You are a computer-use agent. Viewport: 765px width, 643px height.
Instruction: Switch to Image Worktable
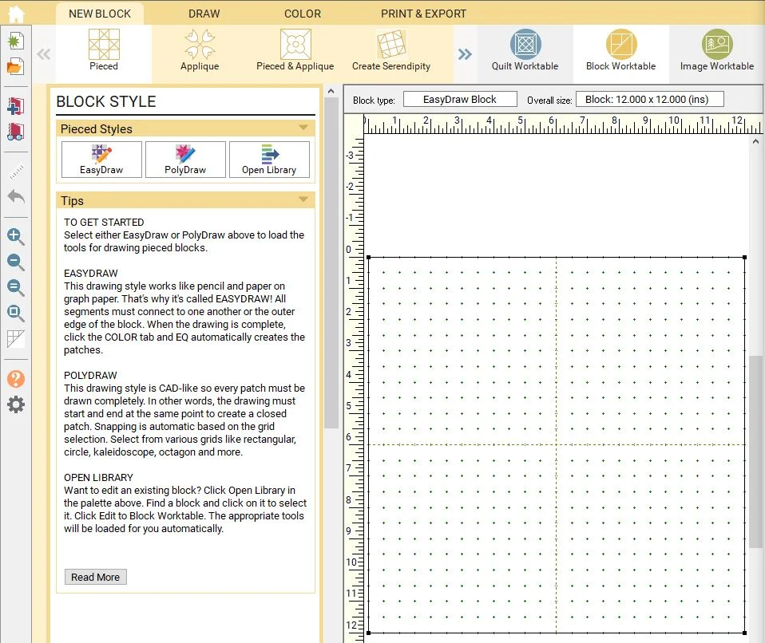717,50
